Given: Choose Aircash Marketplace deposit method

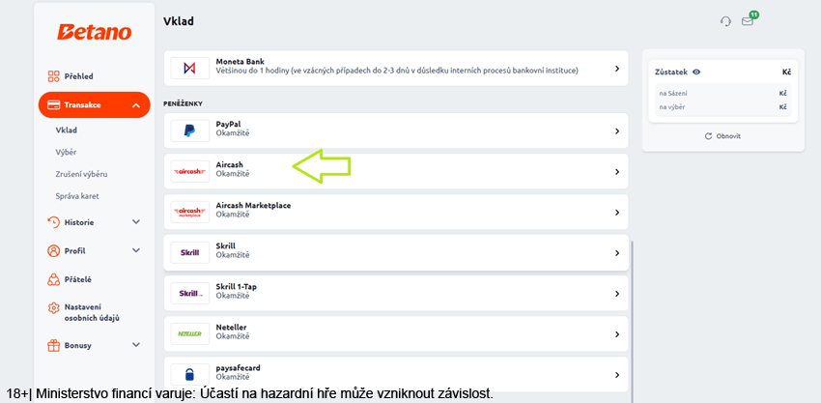Looking at the screenshot, I should pos(396,213).
